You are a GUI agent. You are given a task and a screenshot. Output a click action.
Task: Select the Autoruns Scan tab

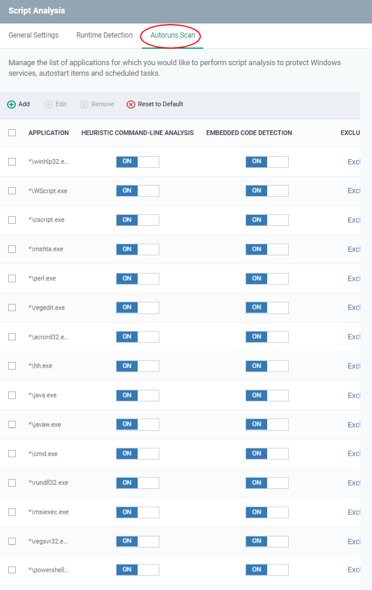(x=173, y=35)
